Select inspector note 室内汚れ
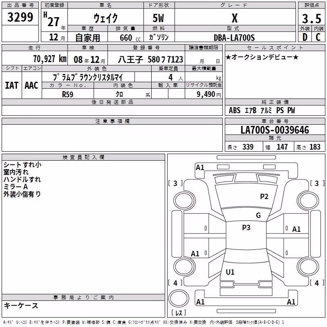 (x=16, y=172)
